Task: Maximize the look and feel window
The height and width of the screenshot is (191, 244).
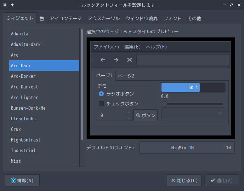Action: coord(232,5)
